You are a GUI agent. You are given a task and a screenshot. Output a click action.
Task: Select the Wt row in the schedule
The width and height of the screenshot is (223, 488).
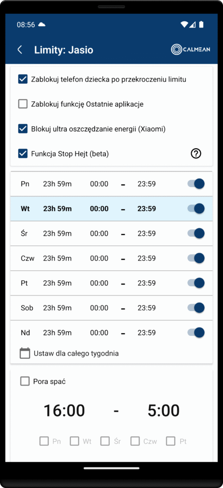[x=111, y=209]
